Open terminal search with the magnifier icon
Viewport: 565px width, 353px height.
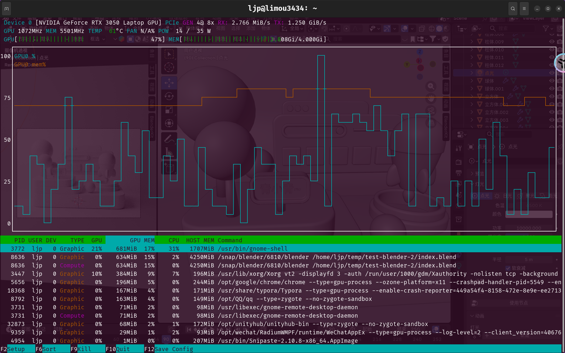(513, 9)
